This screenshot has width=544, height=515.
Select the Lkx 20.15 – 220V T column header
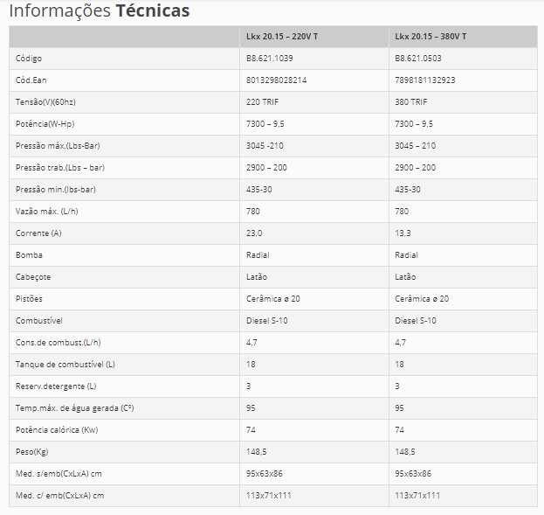[282, 37]
